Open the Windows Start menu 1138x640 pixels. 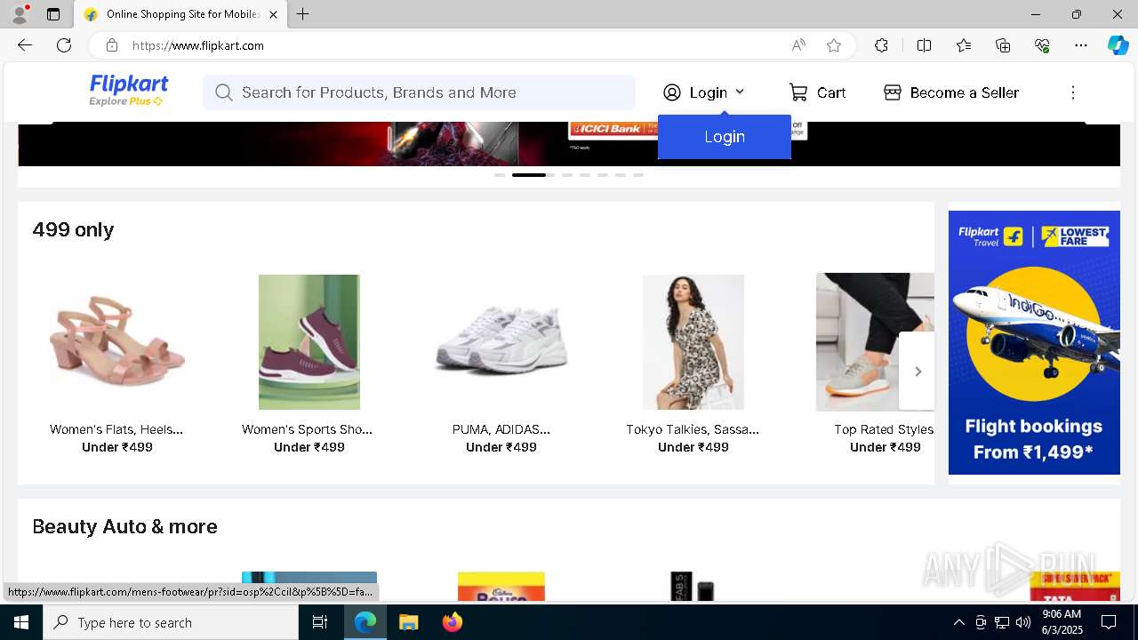pyautogui.click(x=21, y=622)
